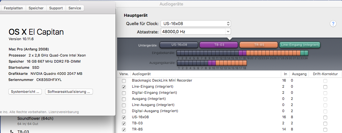
Task: Enable Ausgang (integriert) use checkbox
Action: point(124,99)
